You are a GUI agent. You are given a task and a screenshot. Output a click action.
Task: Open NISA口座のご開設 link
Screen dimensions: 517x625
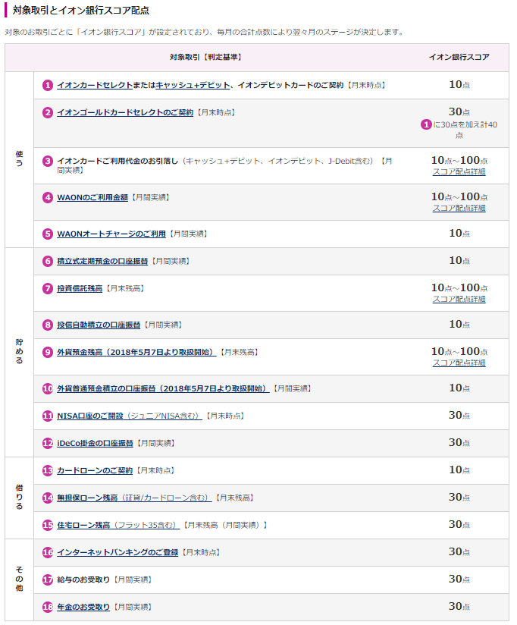tap(130, 416)
